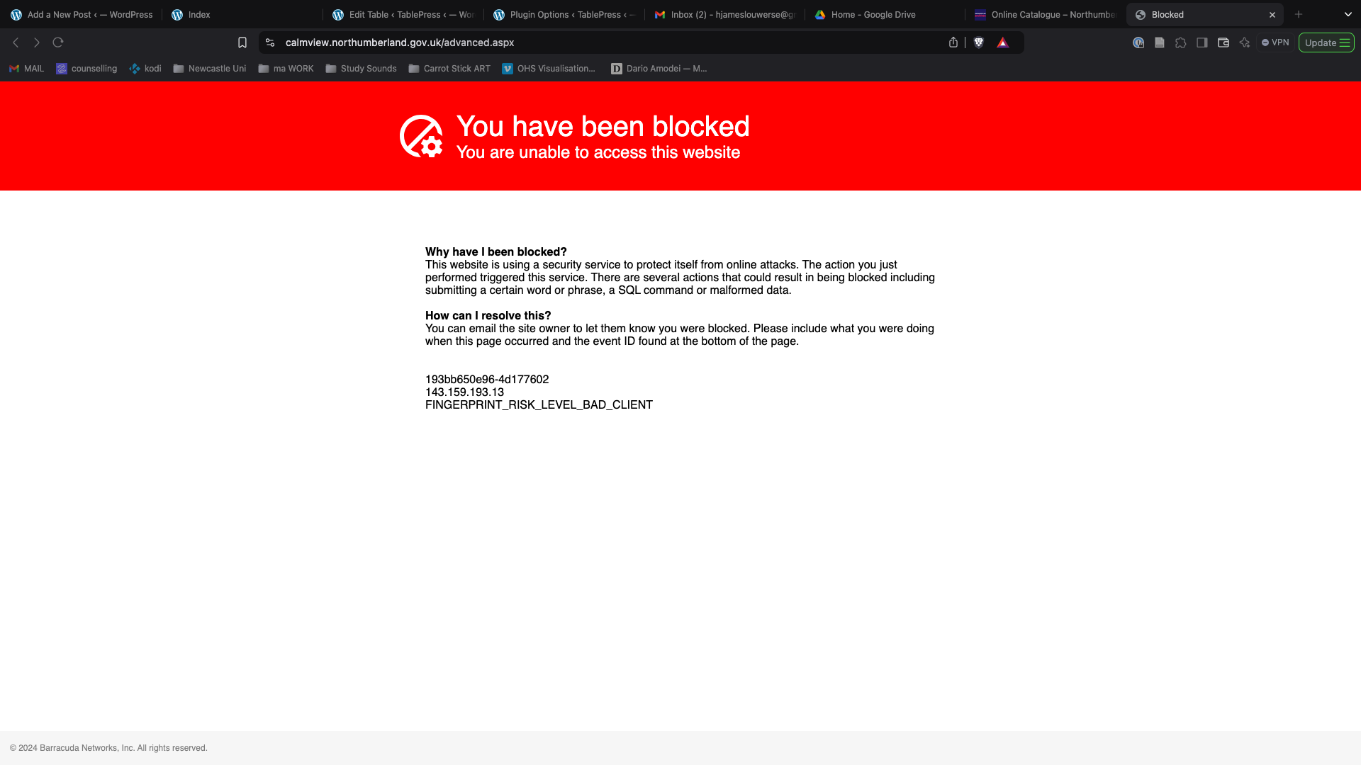The image size is (1361, 765).
Task: Toggle the sidebar panel icon
Action: (1202, 42)
